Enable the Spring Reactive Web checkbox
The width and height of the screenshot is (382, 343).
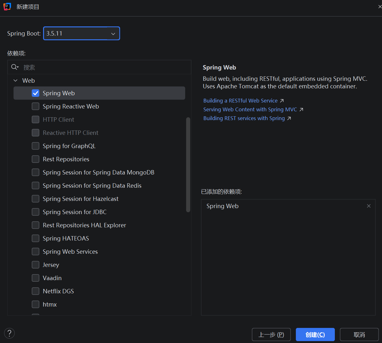pyautogui.click(x=36, y=106)
